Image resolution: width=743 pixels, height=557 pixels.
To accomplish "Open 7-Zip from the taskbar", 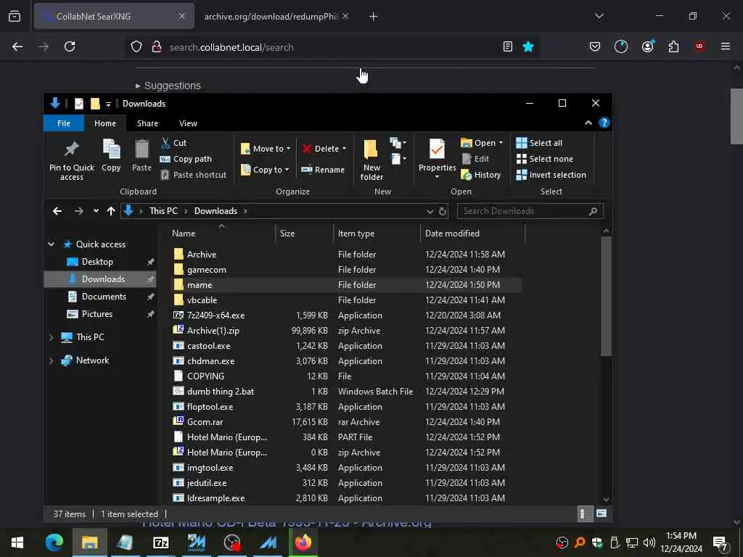I will pos(161,542).
